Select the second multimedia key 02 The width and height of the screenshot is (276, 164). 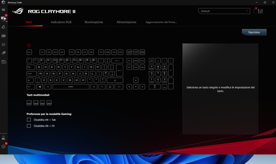click(x=36, y=103)
